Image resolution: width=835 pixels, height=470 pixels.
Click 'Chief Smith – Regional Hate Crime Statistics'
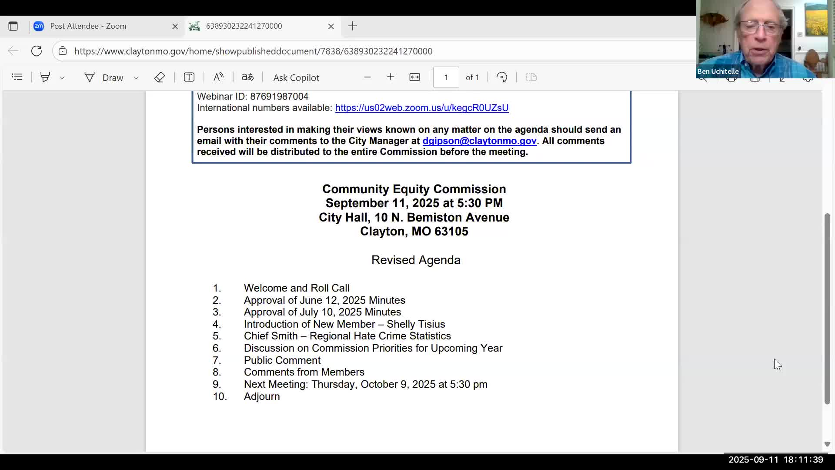pos(347,336)
